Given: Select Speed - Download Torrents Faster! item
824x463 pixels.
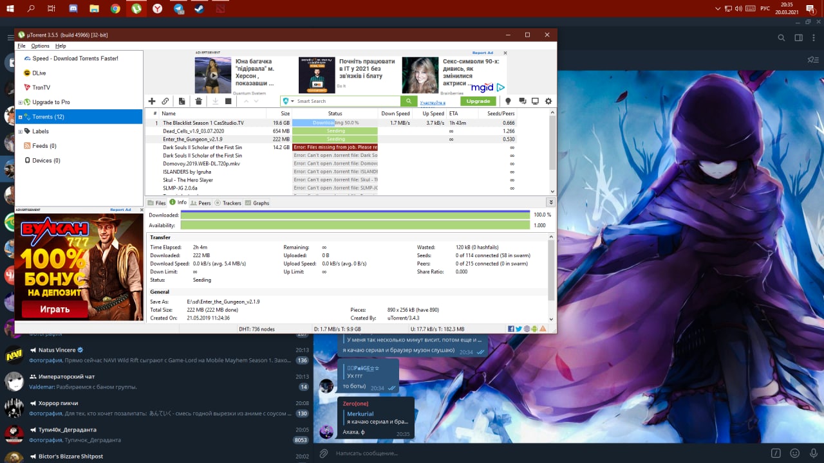Looking at the screenshot, I should click(75, 59).
